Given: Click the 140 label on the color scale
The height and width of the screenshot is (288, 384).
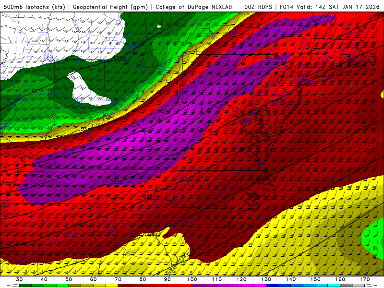Looking at the screenshot, I should (x=291, y=279).
